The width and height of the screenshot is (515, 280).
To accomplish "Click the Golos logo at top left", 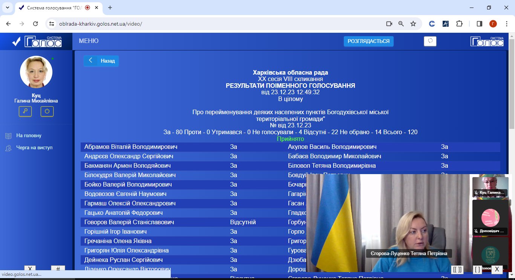I will [x=37, y=41].
